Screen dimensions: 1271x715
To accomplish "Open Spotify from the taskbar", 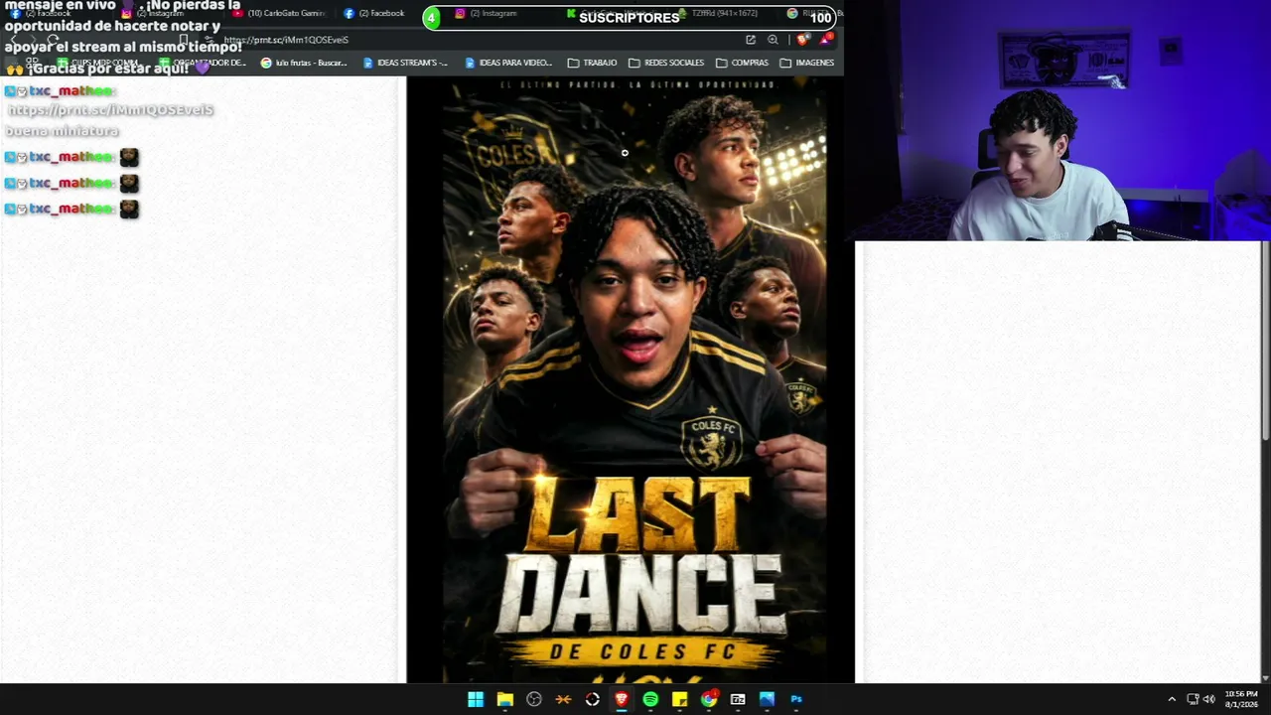I will click(x=650, y=699).
